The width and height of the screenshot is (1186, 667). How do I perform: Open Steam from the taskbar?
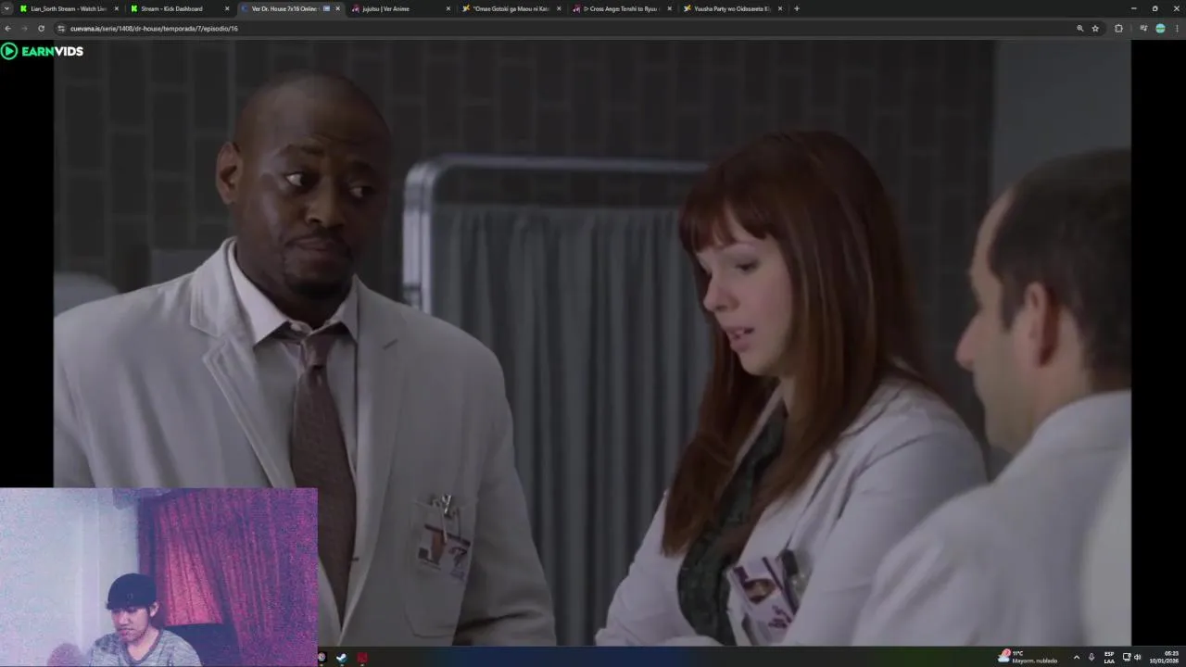tap(342, 658)
